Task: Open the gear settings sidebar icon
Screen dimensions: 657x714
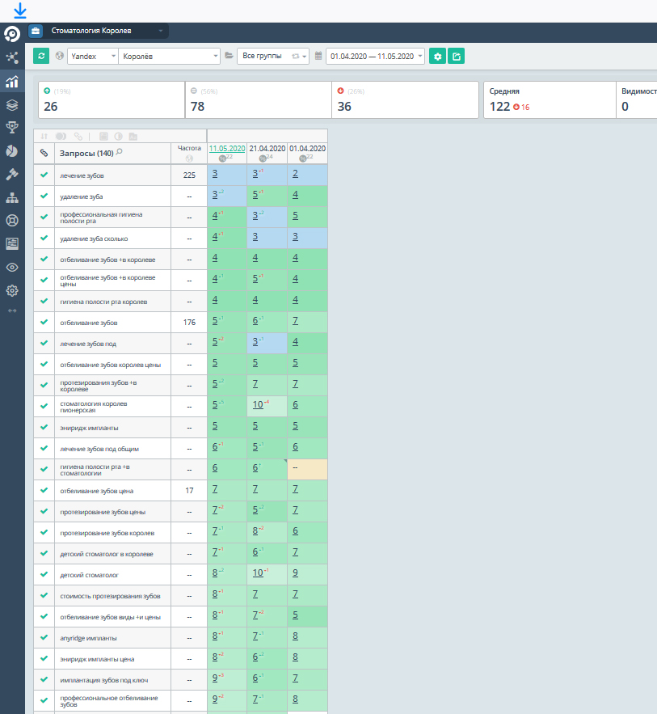Action: tap(12, 290)
